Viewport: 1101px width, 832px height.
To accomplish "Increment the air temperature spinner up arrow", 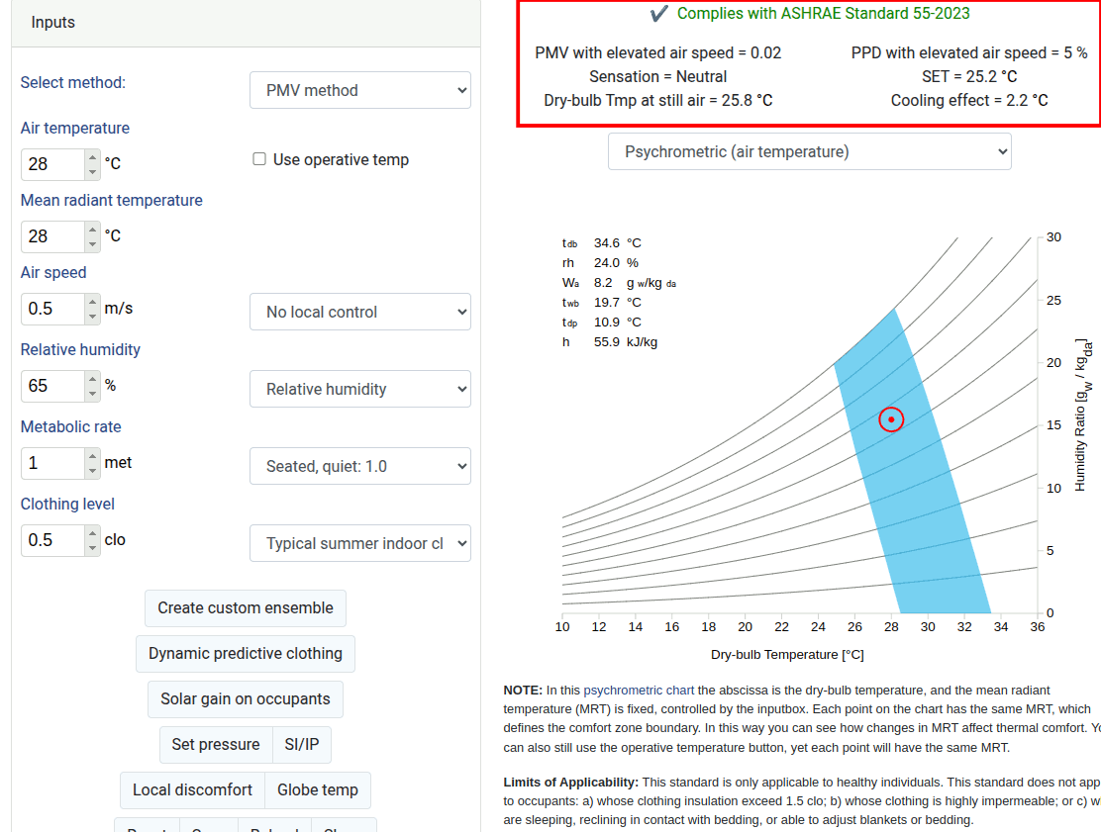I will coord(92,156).
